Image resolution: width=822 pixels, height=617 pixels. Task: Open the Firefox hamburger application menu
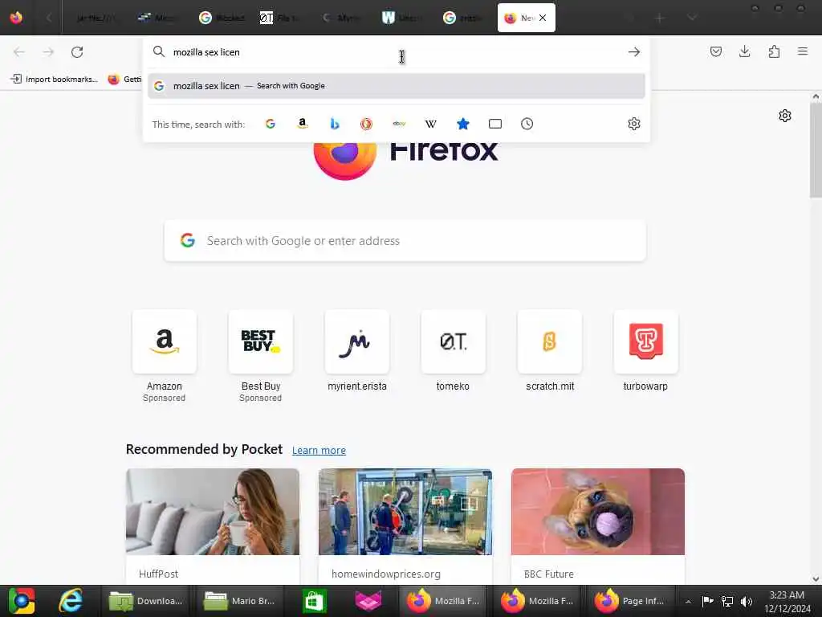click(803, 51)
